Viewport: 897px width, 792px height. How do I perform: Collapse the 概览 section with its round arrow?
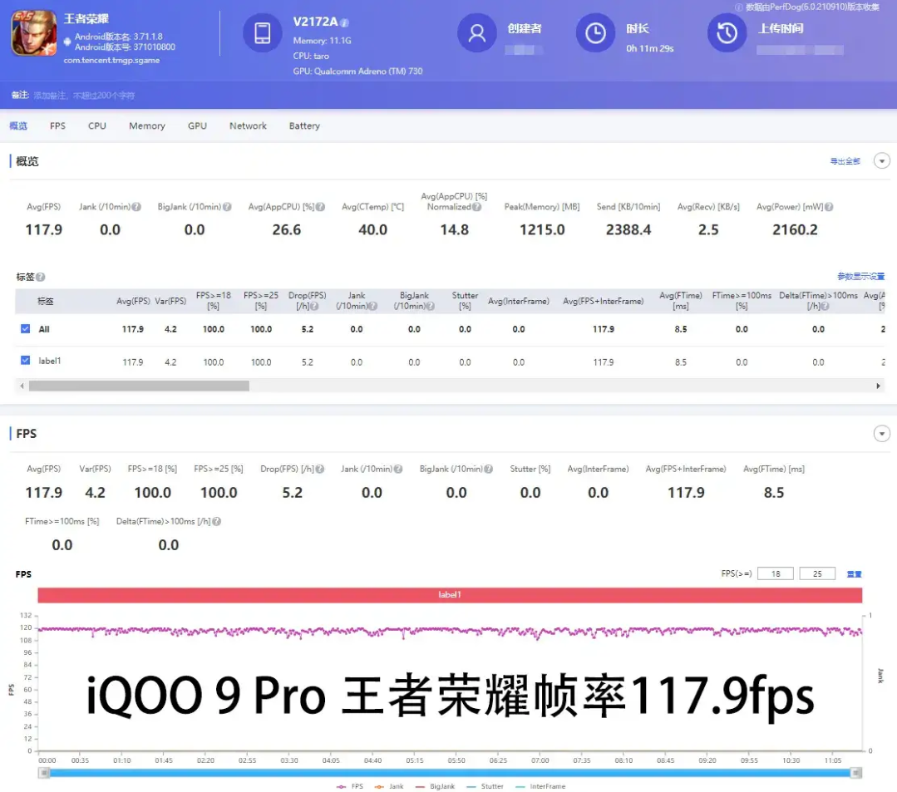pyautogui.click(x=881, y=161)
